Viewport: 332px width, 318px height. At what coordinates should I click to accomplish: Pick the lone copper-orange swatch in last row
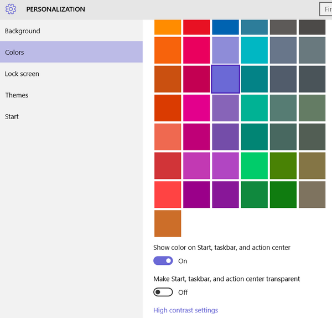[168, 223]
